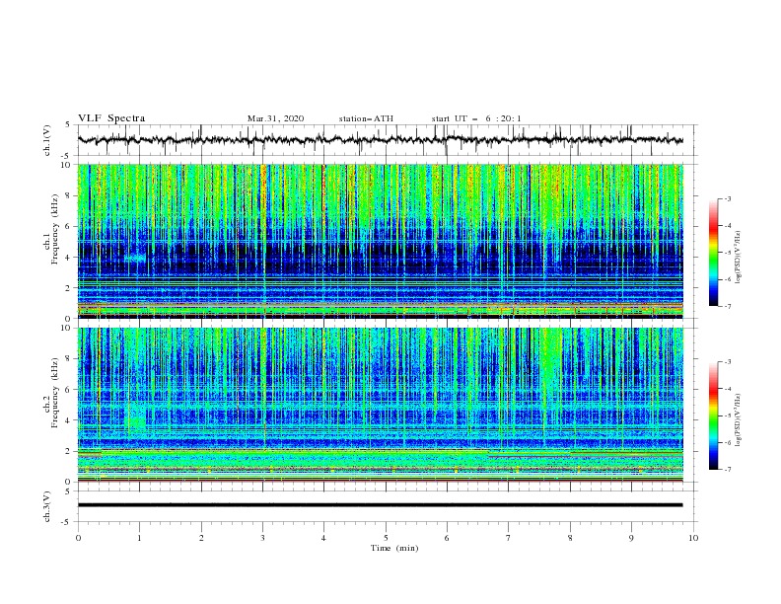The width and height of the screenshot is (781, 604).
Task: Click the 'Time (min)' axis title
Action: [x=394, y=548]
